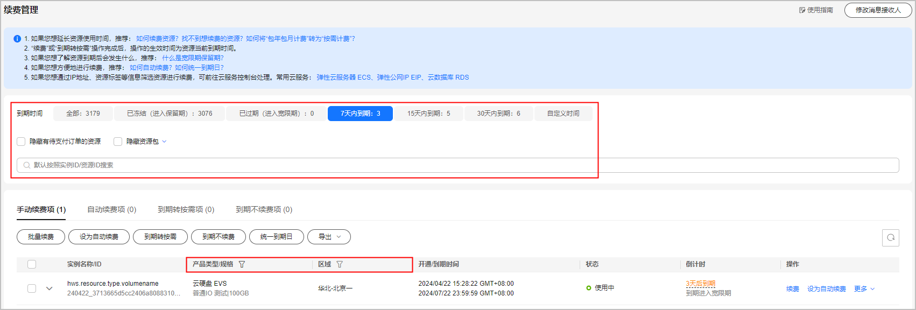Open the 更多 actions dropdown

click(x=864, y=289)
